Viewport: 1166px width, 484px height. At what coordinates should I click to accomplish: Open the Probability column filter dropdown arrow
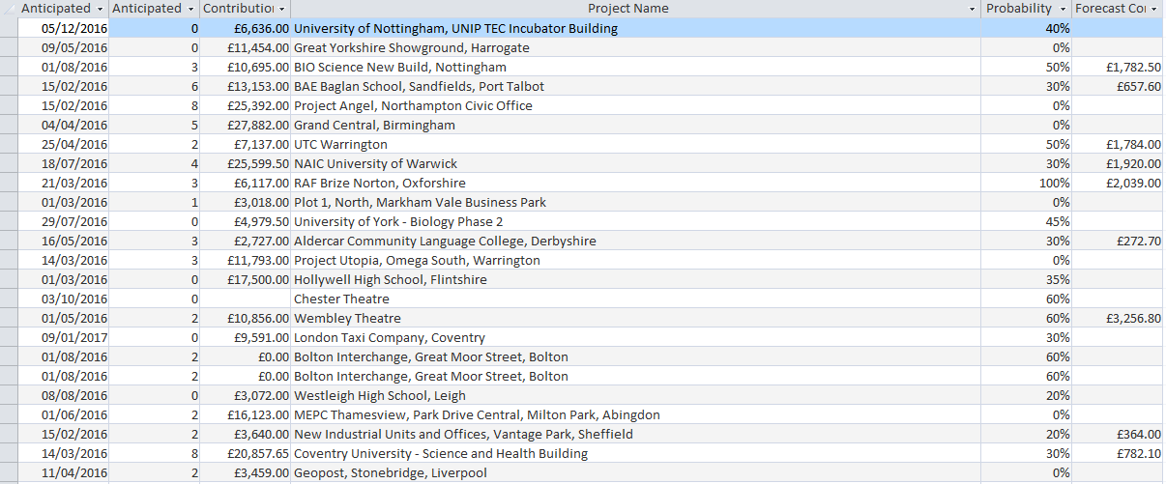point(1064,9)
